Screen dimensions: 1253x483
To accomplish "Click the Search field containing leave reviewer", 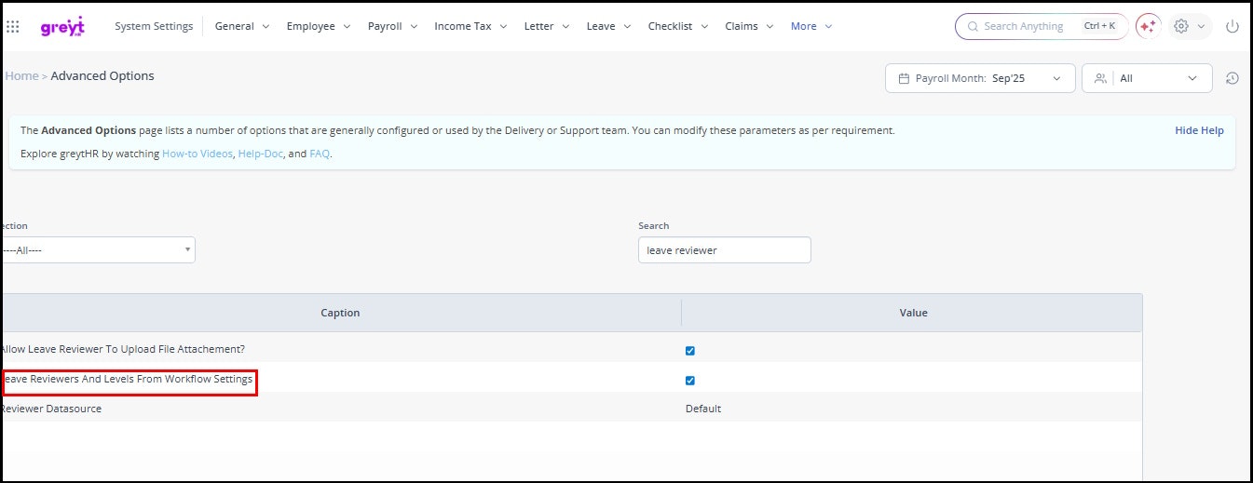I will coord(724,249).
